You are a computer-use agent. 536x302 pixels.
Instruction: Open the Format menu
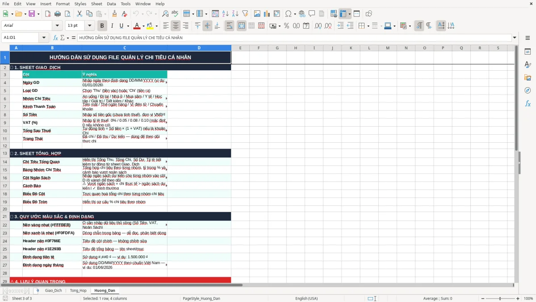63,4
